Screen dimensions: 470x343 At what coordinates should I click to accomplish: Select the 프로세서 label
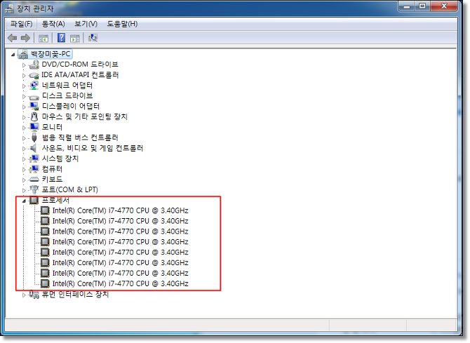(55, 200)
